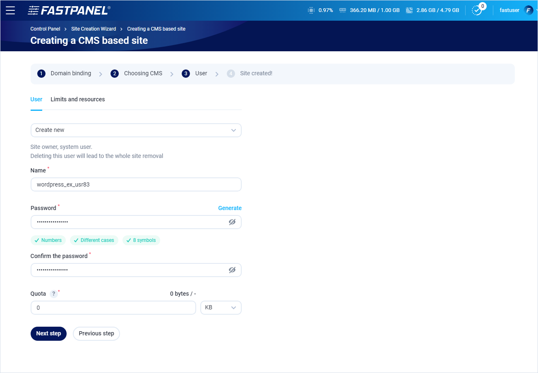
Task: Go to step 2 Choosing CMS
Action: pos(137,74)
